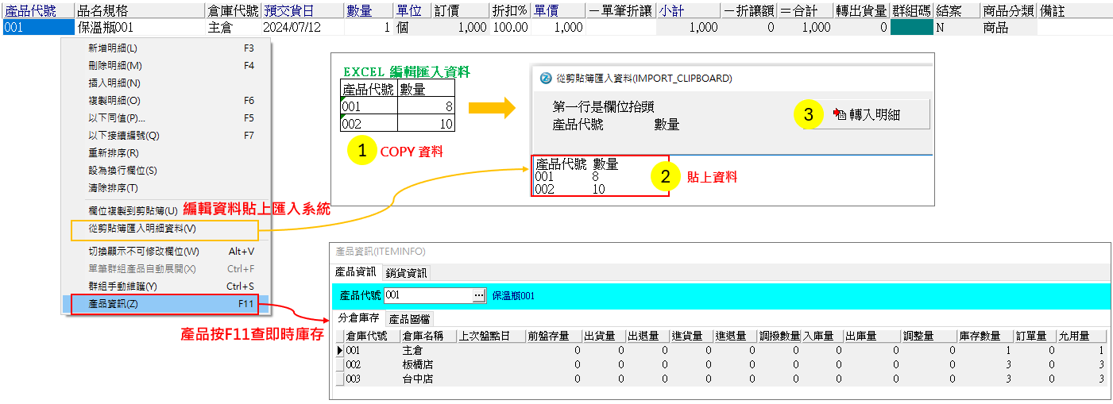Click the row selector beside warehouse 003
Screen dimensions: 1113x404
pyautogui.click(x=340, y=379)
